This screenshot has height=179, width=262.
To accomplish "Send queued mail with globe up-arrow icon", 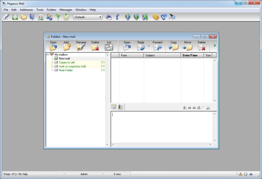I will [x=128, y=17].
